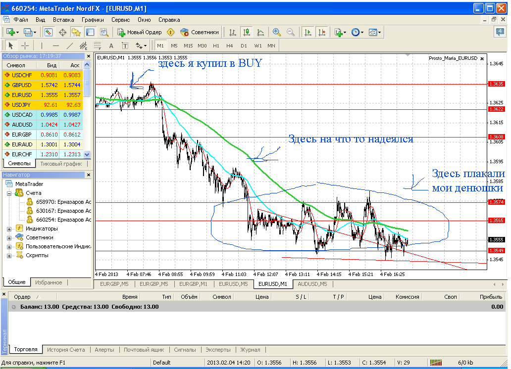Open the chart periodicity clock dropdown
This screenshot has height=369, width=511.
coord(358,32)
